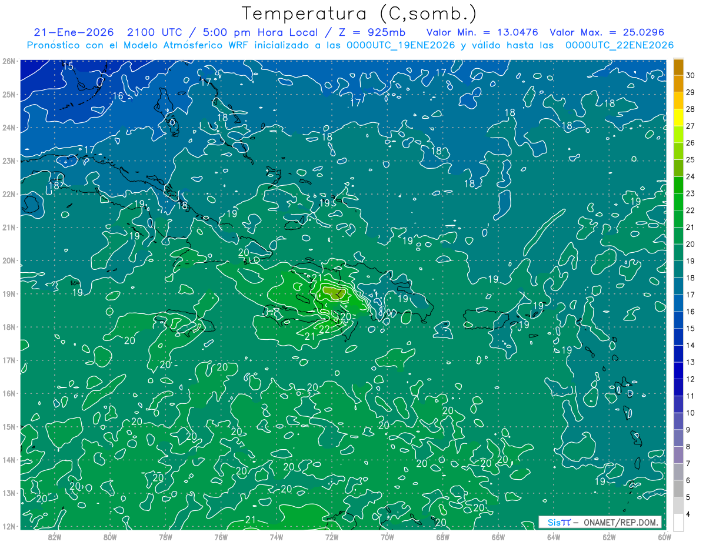Pick the white swatch at the color scale bottom
The height and width of the screenshot is (545, 706).
click(678, 522)
